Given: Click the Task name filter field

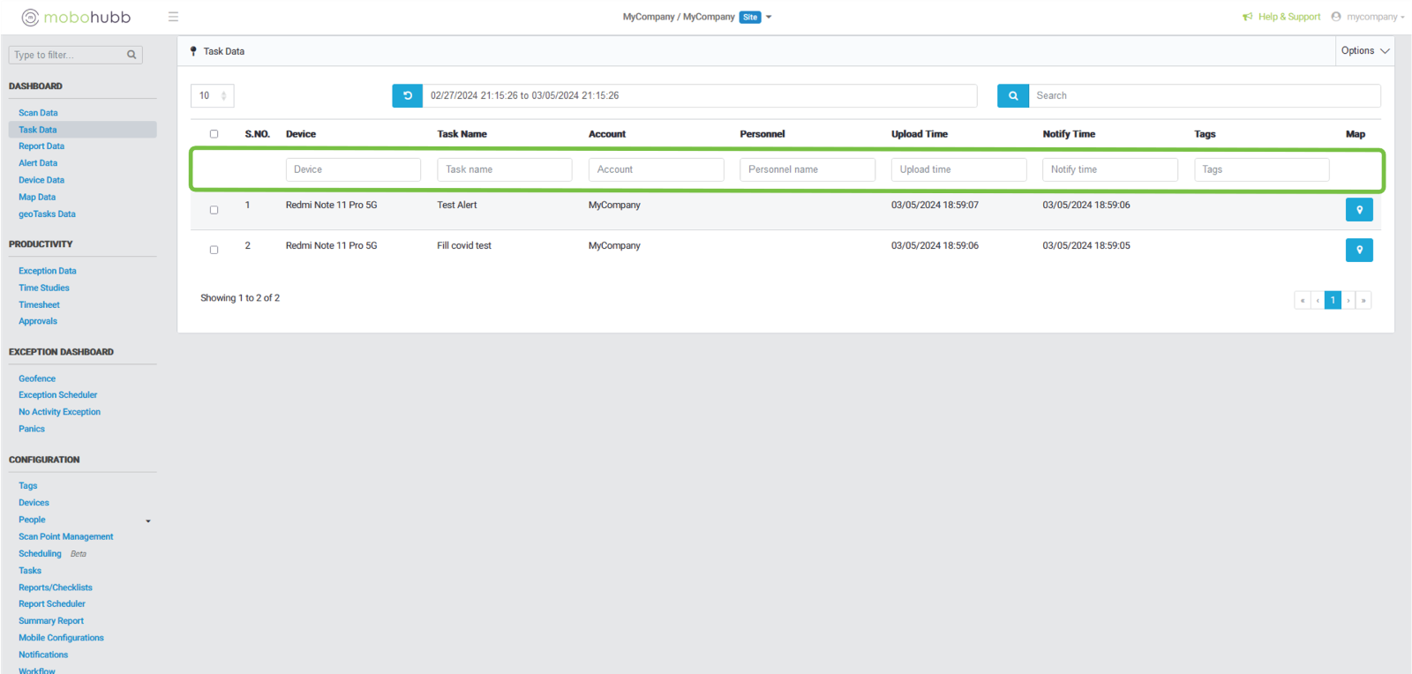Looking at the screenshot, I should tap(504, 169).
